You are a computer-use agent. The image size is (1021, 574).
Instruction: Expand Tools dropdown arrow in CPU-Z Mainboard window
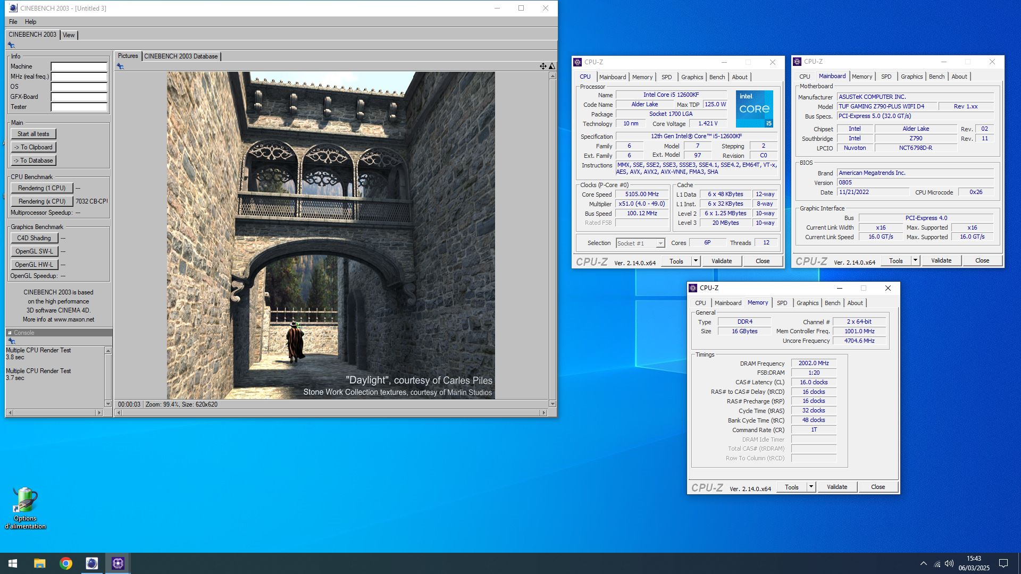tap(915, 260)
